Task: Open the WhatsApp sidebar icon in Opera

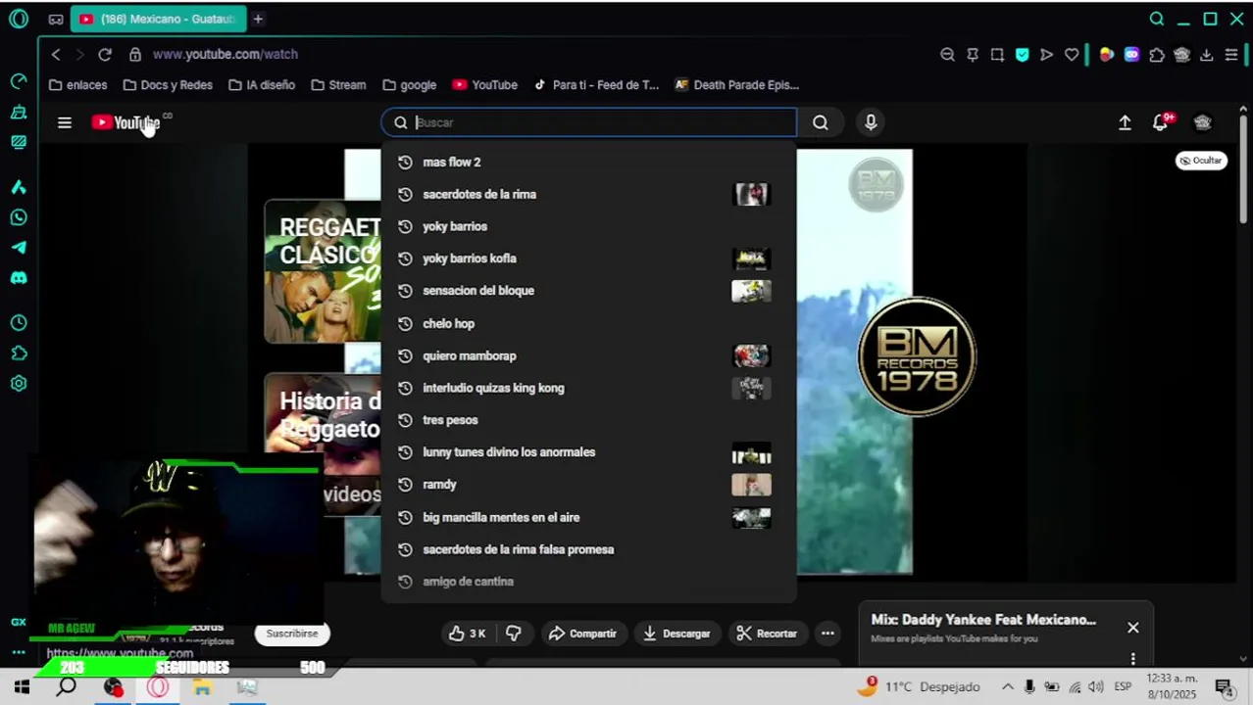Action: point(19,217)
